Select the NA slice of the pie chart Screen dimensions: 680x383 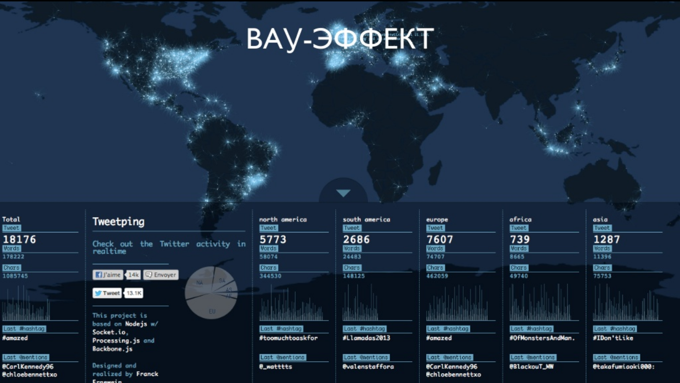point(199,282)
